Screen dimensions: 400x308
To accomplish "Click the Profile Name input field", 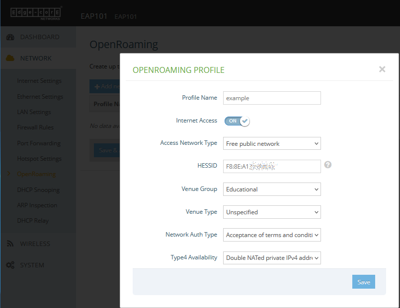I will click(x=272, y=98).
